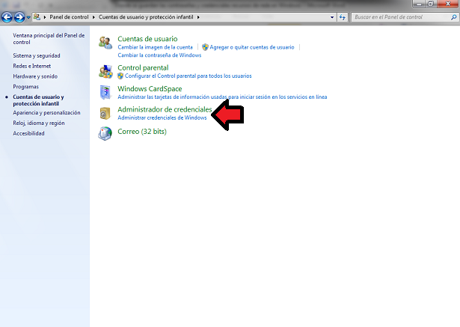Open recent pages dropdown beside navigation arrows

tap(28, 17)
